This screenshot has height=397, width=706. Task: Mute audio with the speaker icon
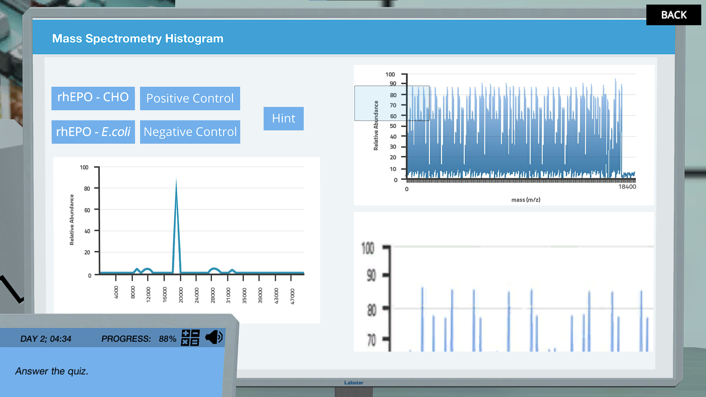214,337
